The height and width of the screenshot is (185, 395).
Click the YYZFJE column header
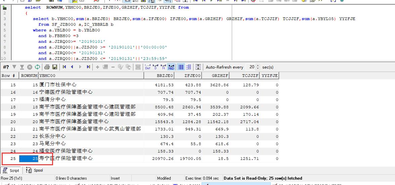[269, 76]
